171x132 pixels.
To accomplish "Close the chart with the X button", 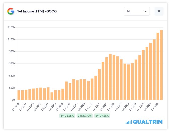I will coord(159,11).
